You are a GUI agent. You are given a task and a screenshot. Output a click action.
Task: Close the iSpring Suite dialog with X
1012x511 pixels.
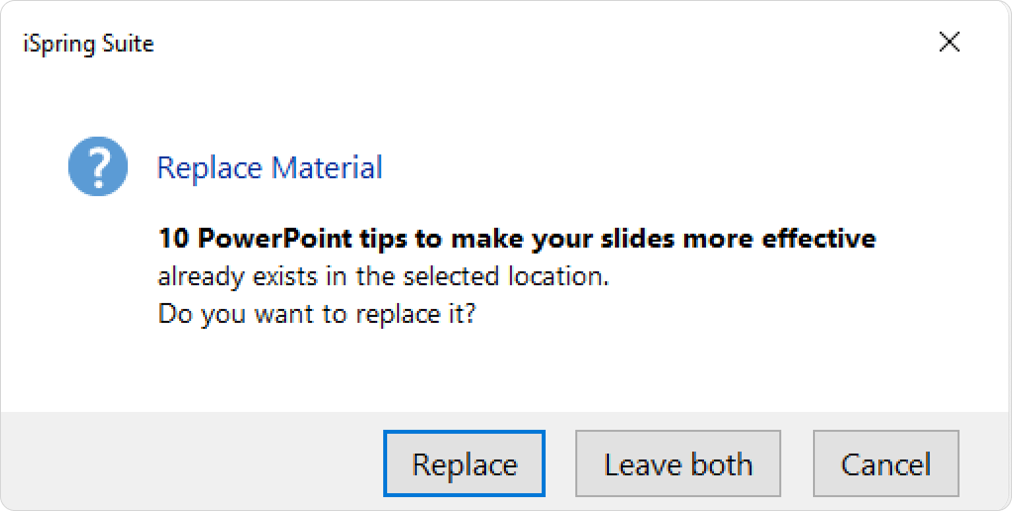tap(950, 43)
